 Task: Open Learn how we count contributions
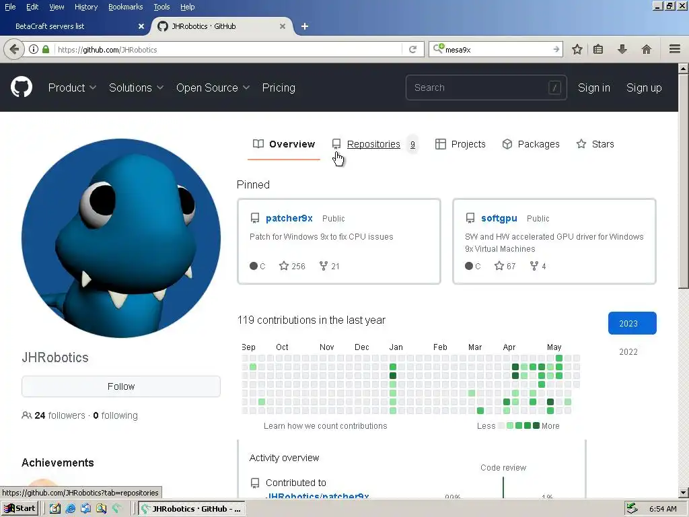tap(325, 425)
